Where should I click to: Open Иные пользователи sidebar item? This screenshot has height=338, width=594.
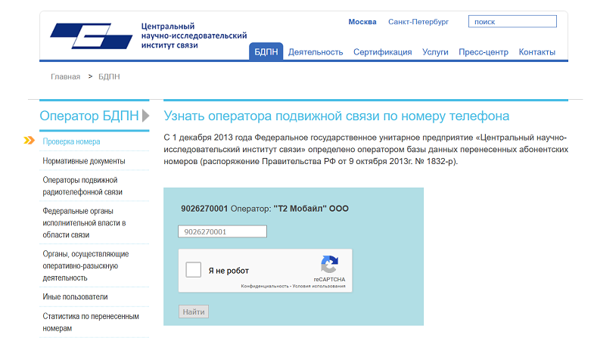tap(75, 296)
